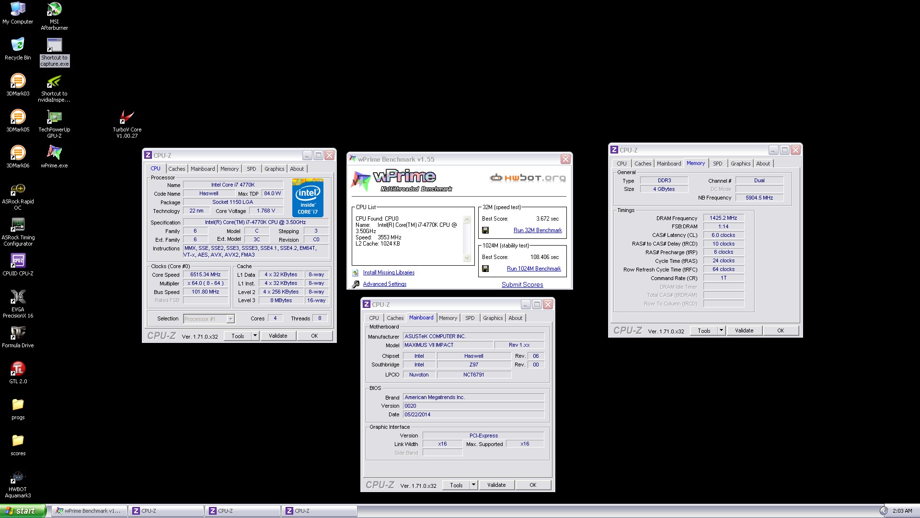Click Run 32M Benchmark link
The width and height of the screenshot is (920, 518).
pyautogui.click(x=538, y=230)
